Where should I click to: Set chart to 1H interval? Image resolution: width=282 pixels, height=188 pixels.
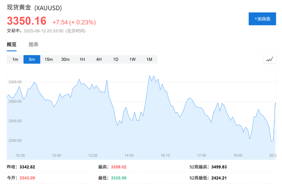click(x=82, y=60)
